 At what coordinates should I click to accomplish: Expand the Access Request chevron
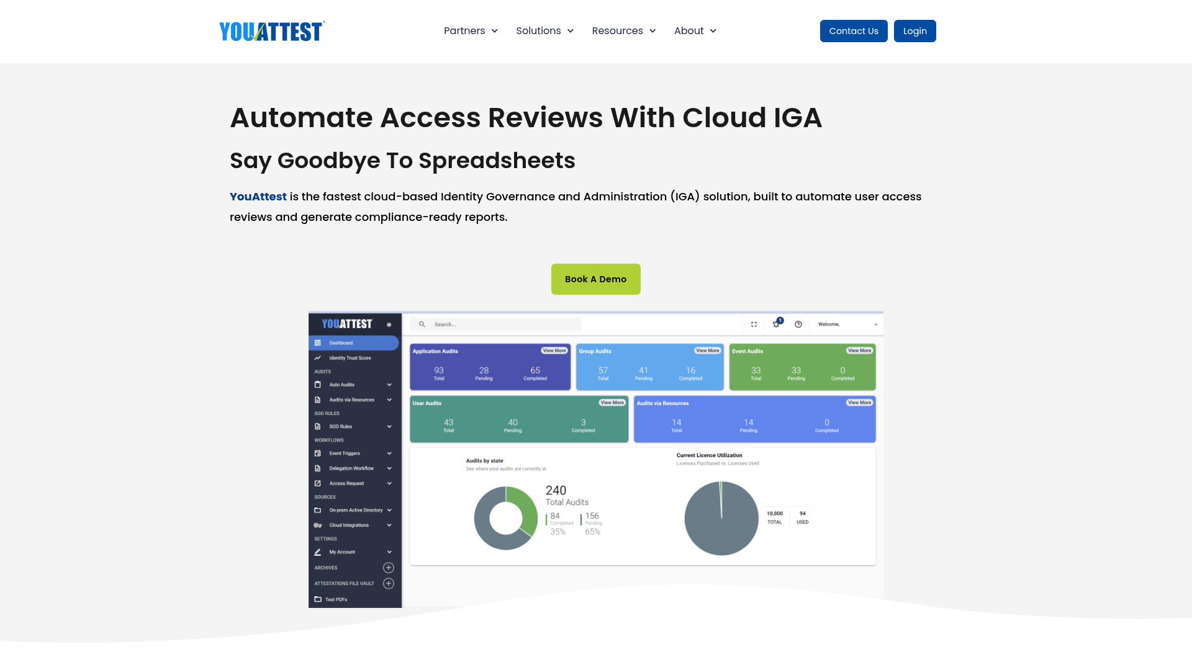click(389, 483)
